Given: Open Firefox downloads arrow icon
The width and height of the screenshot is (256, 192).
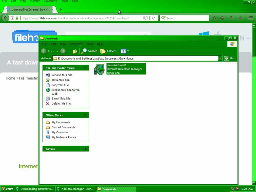Looking at the screenshot, I should [x=231, y=18].
